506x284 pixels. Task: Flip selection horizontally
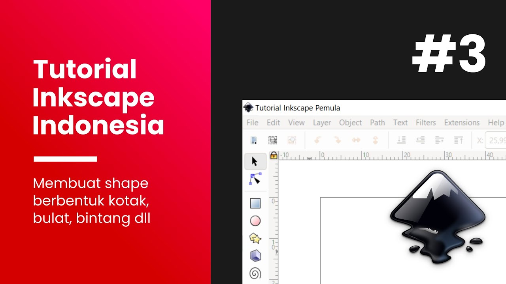click(x=356, y=140)
